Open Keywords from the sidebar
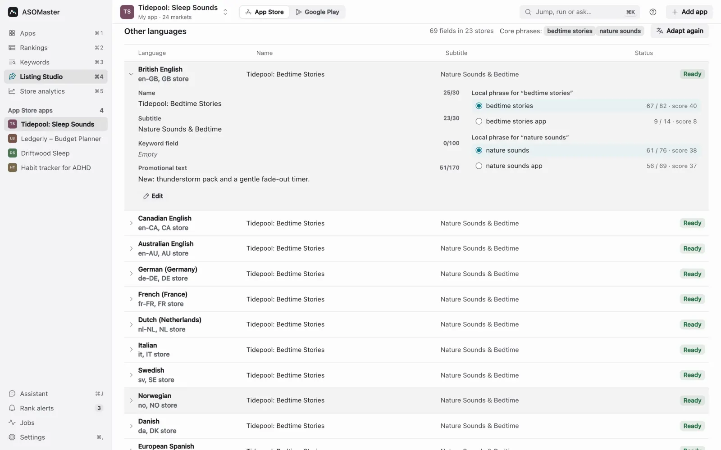The width and height of the screenshot is (721, 450). (56, 62)
